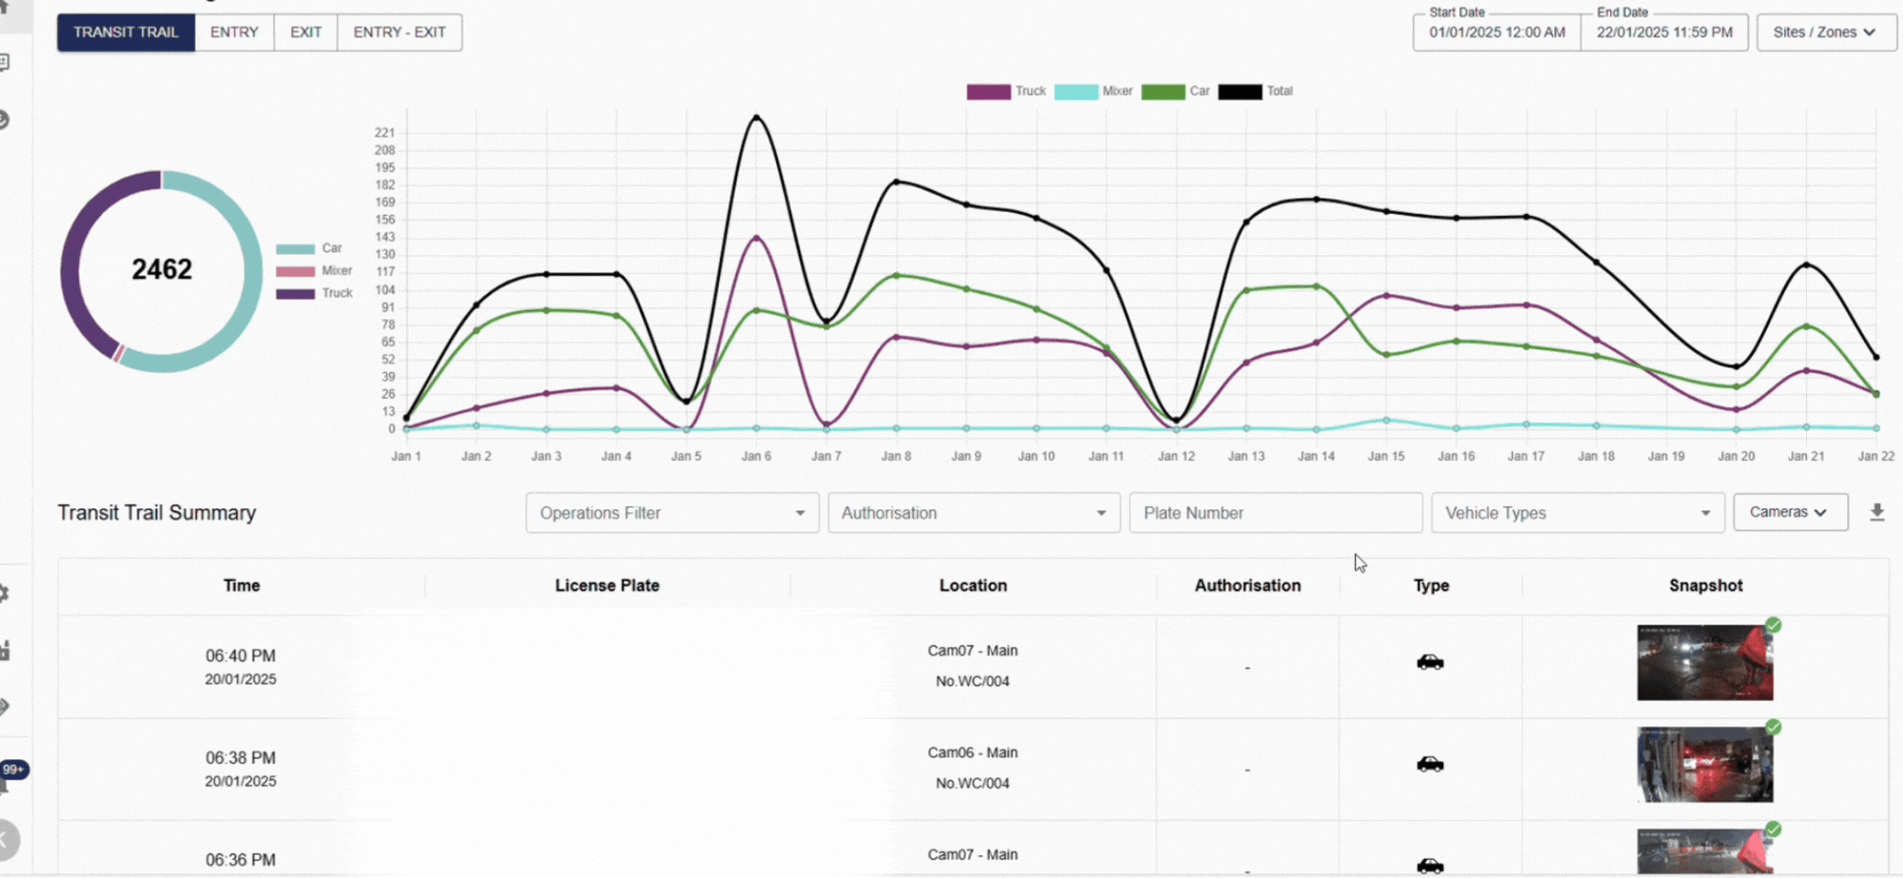Click the factory icon in left sidebar
The image size is (1903, 878).
coord(5,650)
